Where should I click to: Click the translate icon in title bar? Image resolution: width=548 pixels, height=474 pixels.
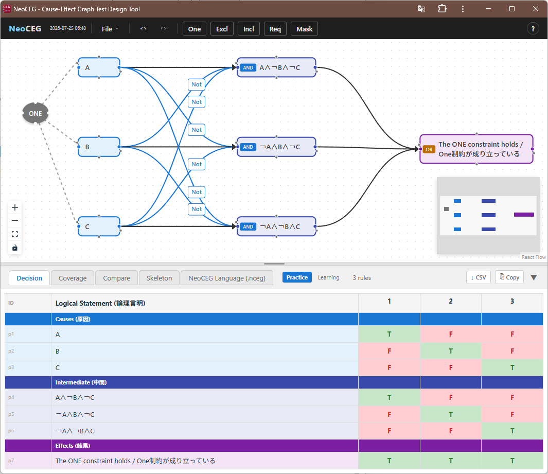click(x=421, y=9)
